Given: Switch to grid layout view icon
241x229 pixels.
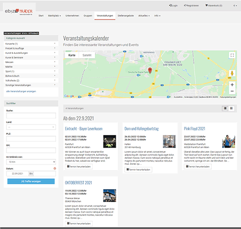Looking at the screenshot, I should 231,108.
